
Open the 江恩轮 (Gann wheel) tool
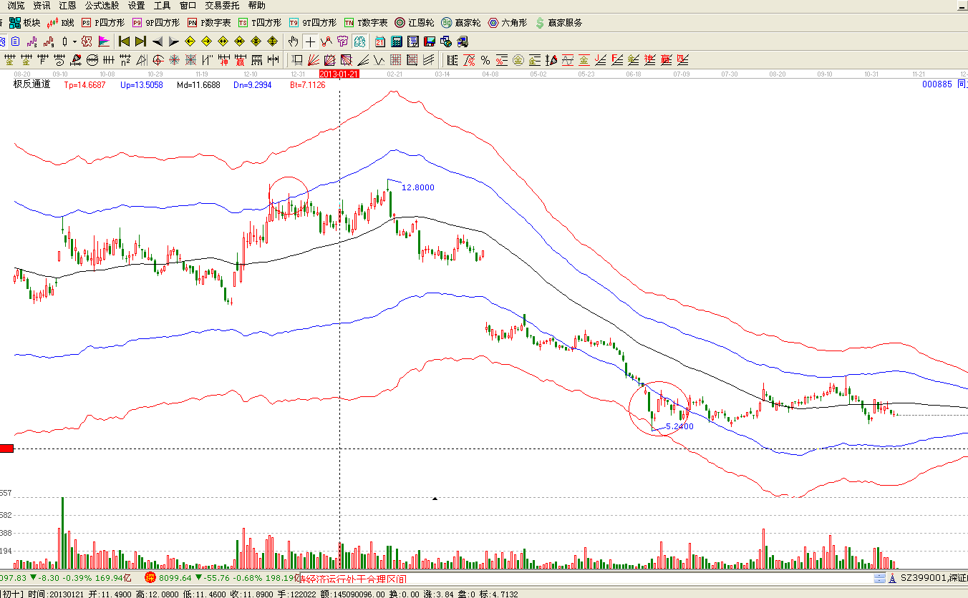415,23
